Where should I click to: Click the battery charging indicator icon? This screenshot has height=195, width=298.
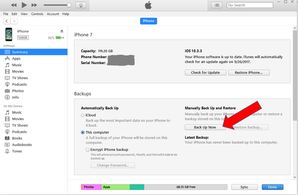(60, 38)
